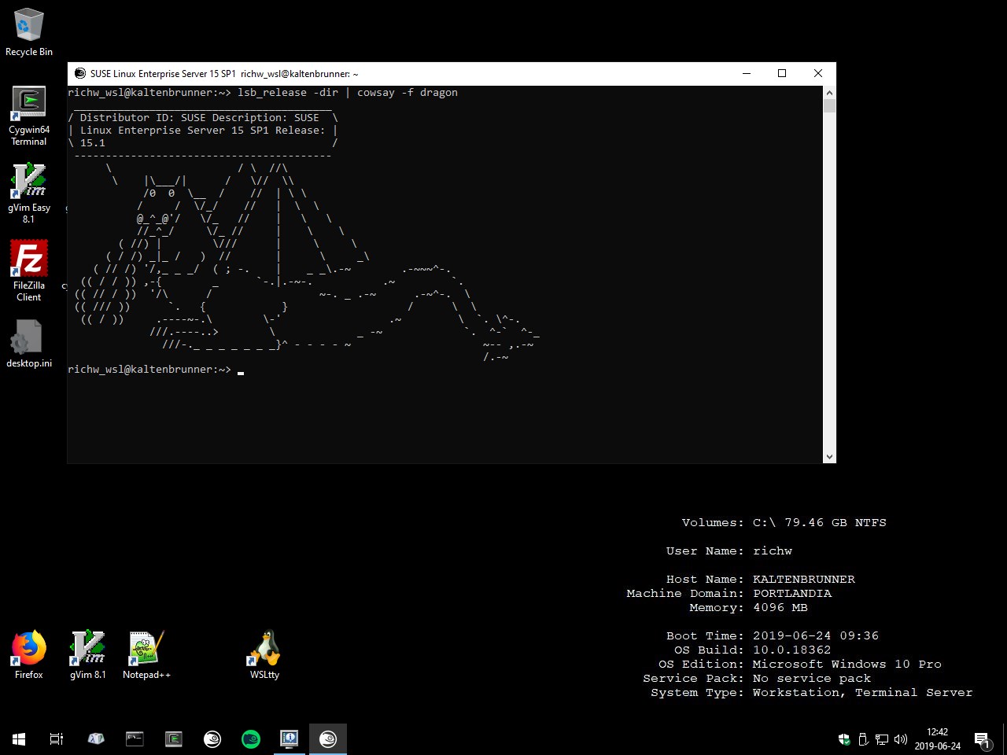
Task: Close the SUSE terminal window
Action: [818, 73]
